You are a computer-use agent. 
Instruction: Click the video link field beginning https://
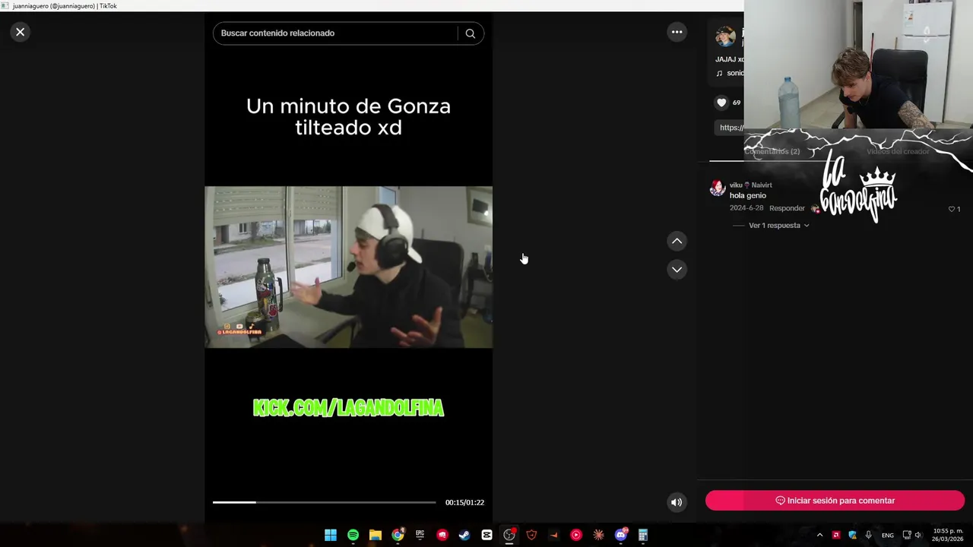coord(731,128)
